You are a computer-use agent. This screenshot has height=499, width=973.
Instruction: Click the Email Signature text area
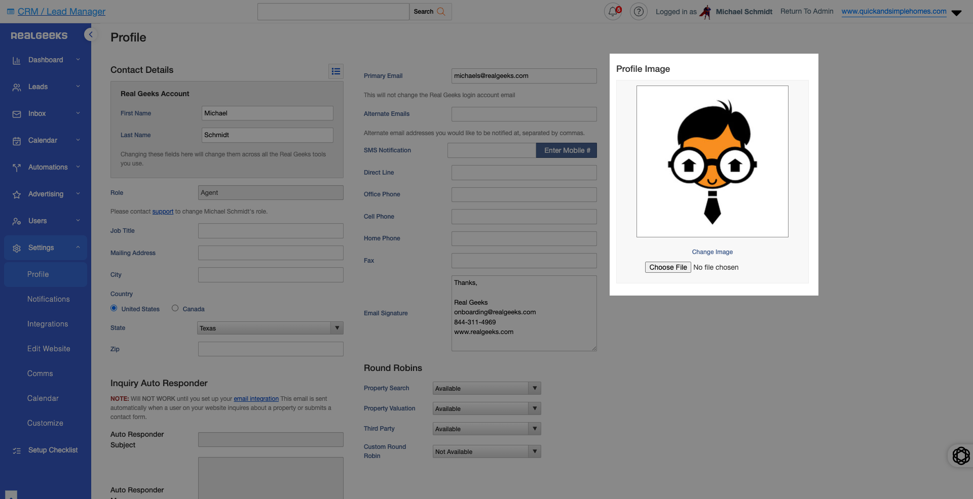point(524,313)
